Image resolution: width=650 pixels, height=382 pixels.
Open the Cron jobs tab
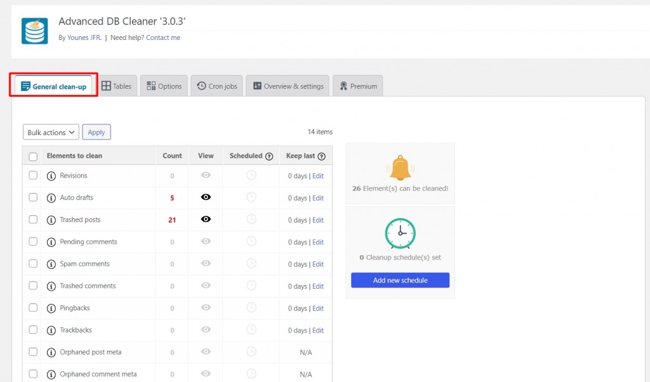[217, 86]
